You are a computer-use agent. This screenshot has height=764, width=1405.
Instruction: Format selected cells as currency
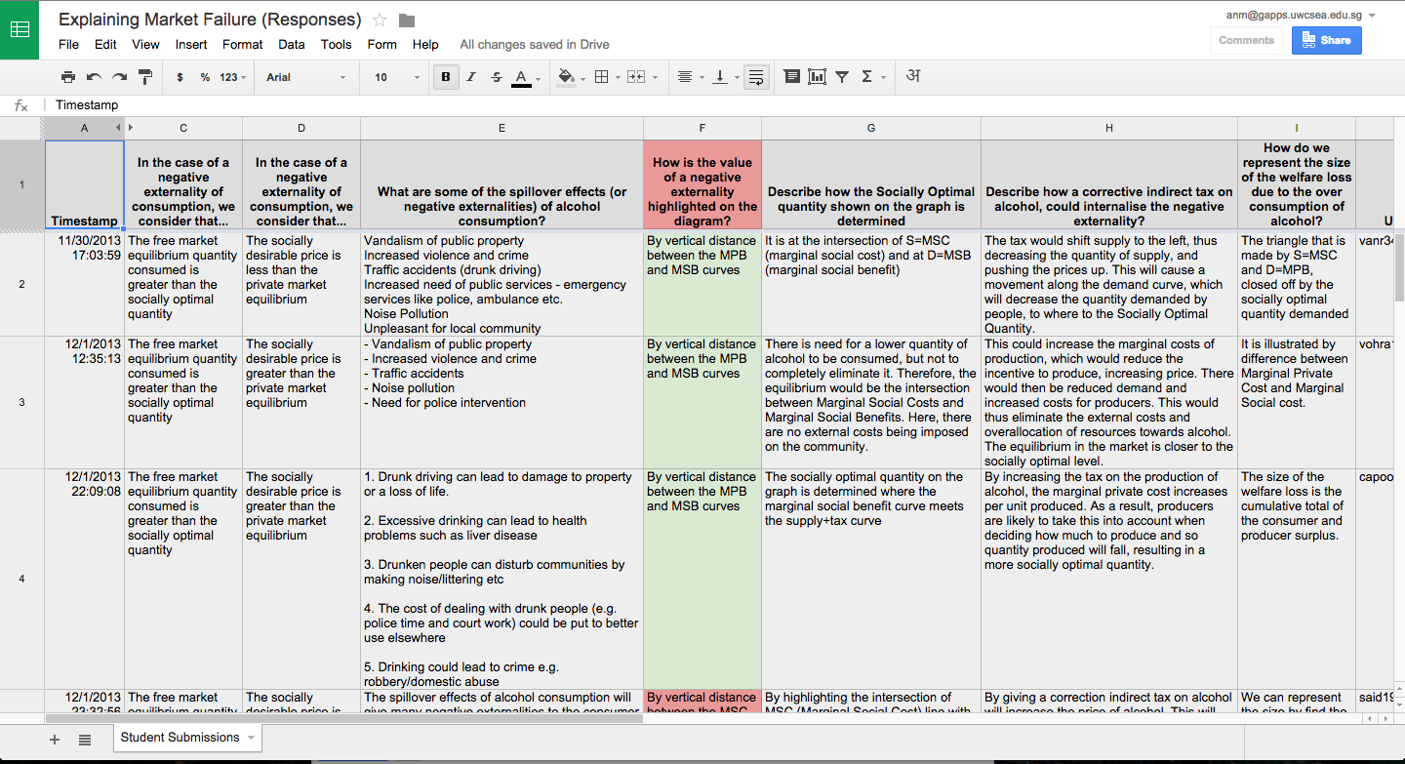click(181, 76)
